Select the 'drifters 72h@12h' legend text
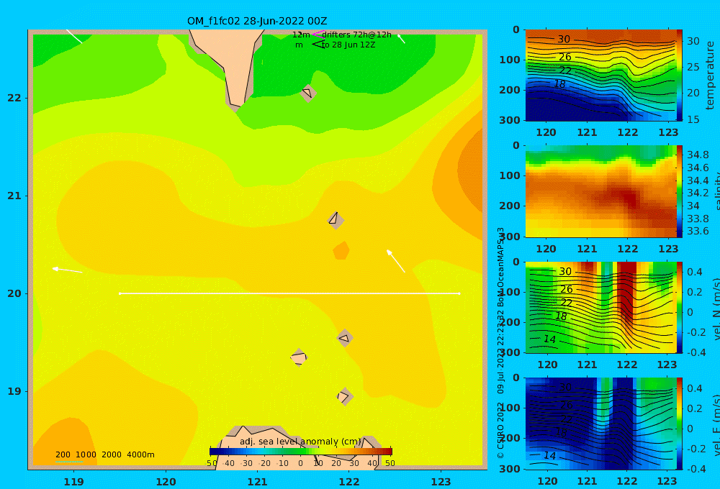This screenshot has width=720, height=489. point(357,35)
